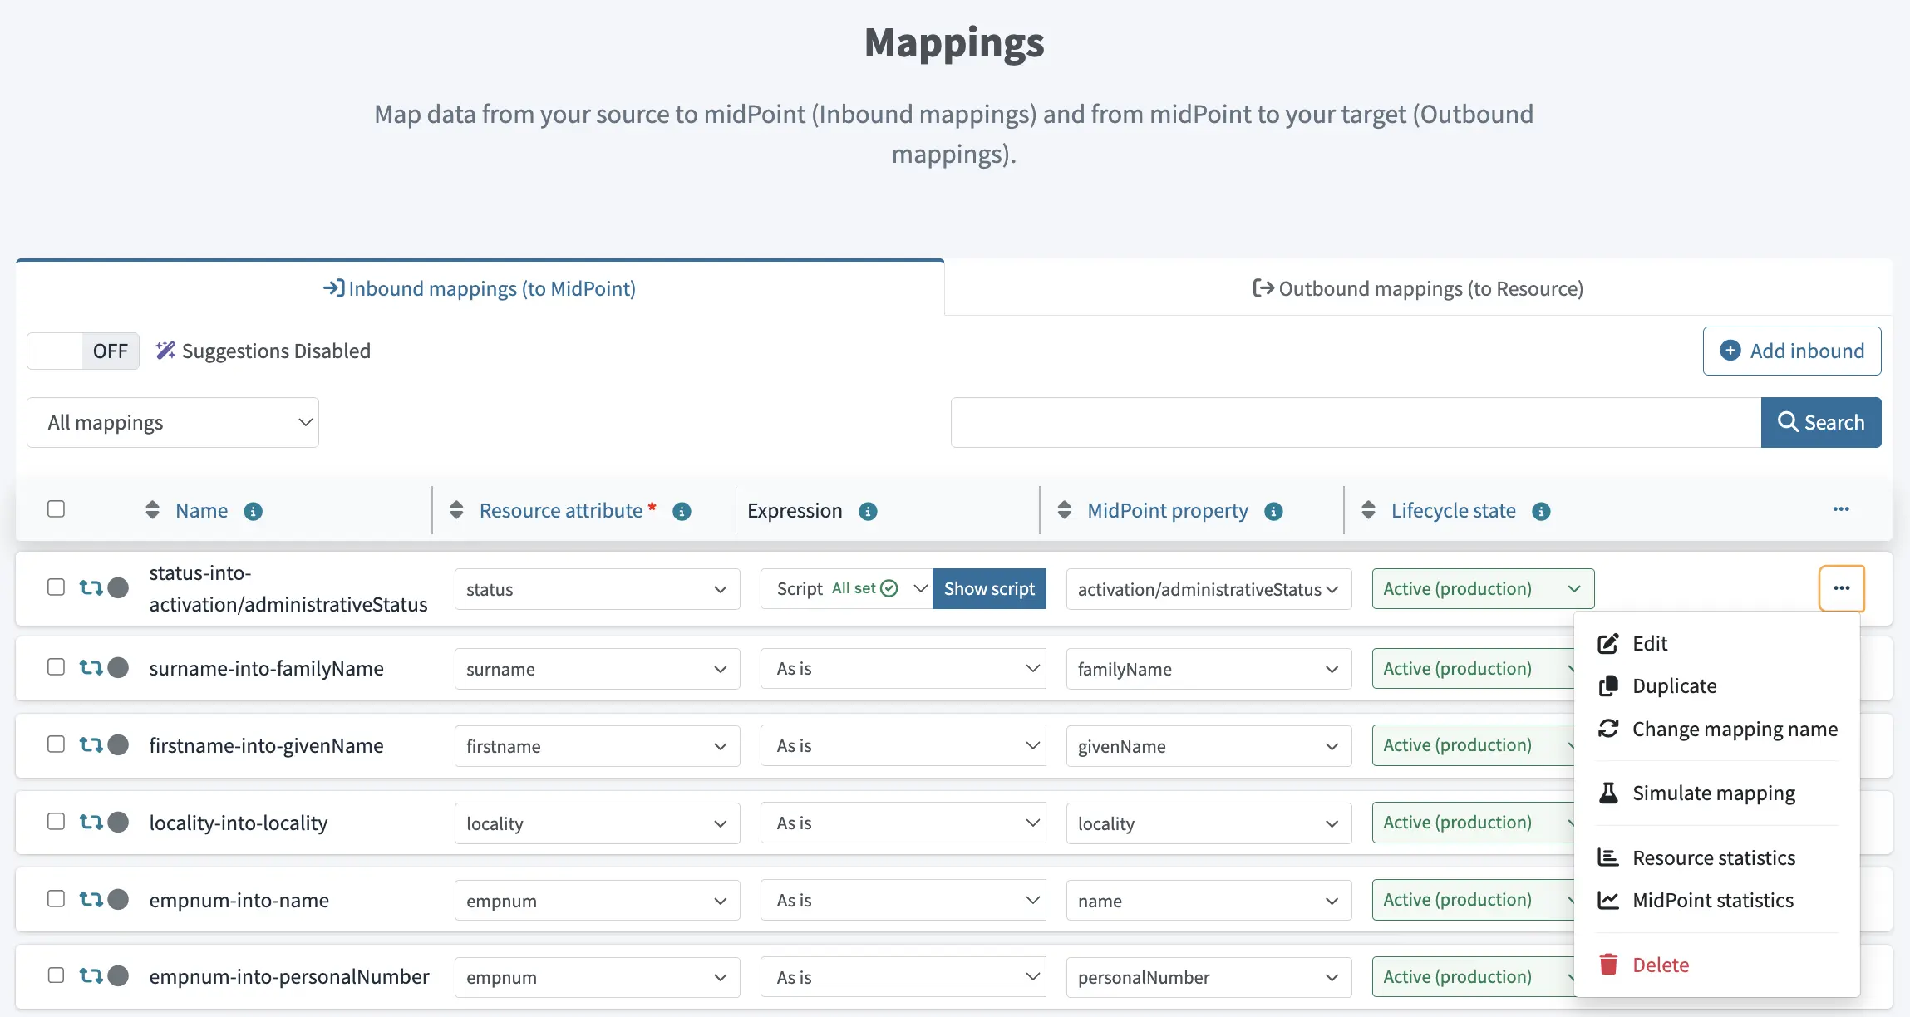1910x1017 pixels.
Task: Click the sync arrows icon on firstname-into-givenName row
Action: click(x=91, y=744)
